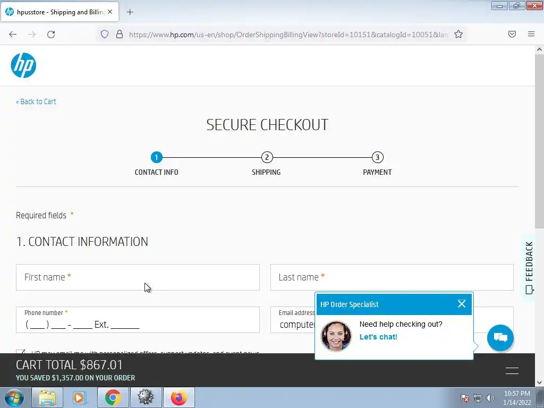Click the Let's chat! link
The height and width of the screenshot is (408, 544).
coord(378,337)
